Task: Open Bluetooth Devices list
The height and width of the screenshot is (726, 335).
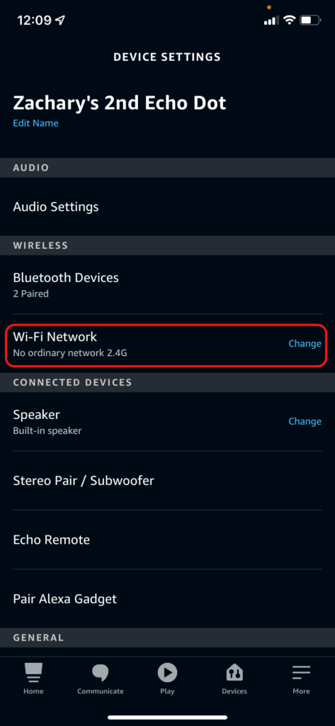Action: (x=167, y=284)
